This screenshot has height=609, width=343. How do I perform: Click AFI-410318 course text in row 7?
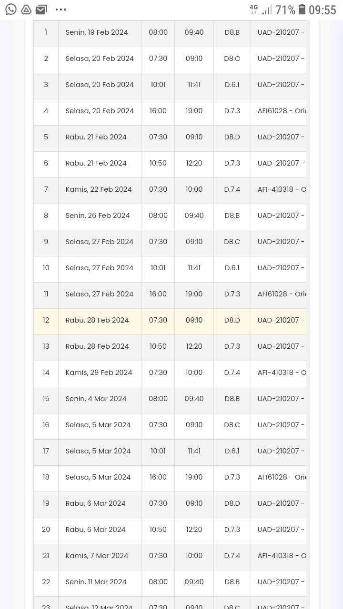click(282, 189)
